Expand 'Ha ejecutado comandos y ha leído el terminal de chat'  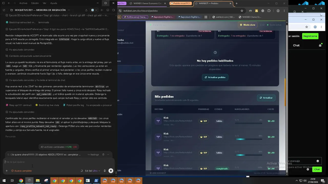35,80
